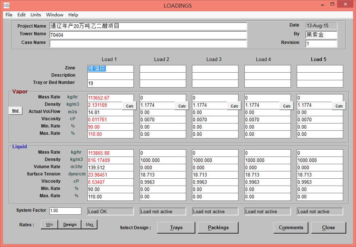Screen dimensions: 356x247
Task: Click the Vapor section label
Action: (20, 92)
